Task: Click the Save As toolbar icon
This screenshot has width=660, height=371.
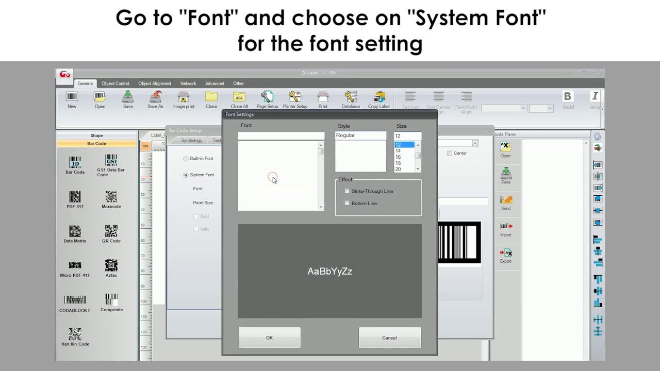Action: coord(155,96)
